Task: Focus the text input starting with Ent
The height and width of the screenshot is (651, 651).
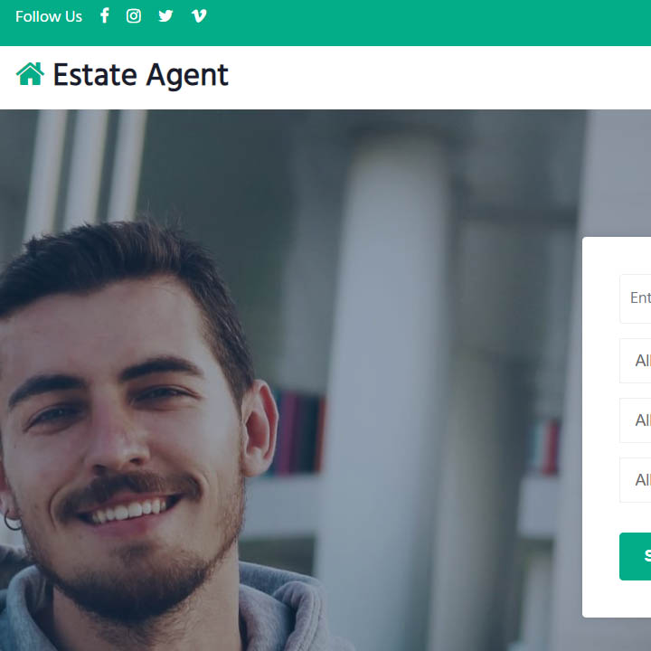Action: (636, 298)
